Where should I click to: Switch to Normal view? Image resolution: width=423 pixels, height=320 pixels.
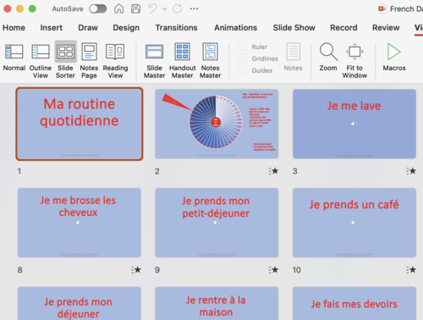(14, 57)
